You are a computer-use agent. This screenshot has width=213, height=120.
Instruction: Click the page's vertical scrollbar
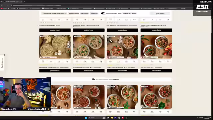[x=212, y=26]
